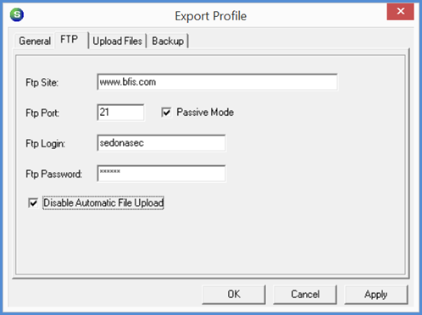422x315 pixels.
Task: Click the Export Profile title bar text
Action: pyautogui.click(x=211, y=16)
